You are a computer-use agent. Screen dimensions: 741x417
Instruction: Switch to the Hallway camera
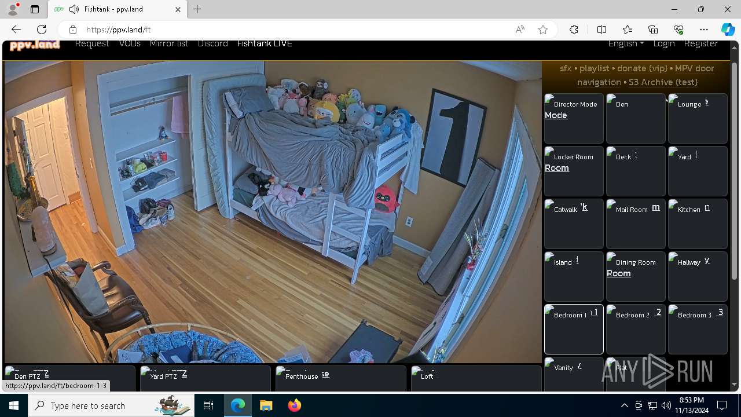pos(698,276)
